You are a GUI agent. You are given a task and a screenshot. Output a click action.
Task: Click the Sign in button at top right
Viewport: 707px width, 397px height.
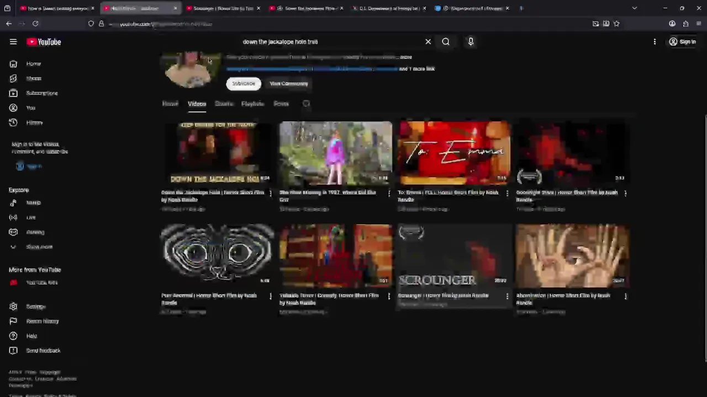(682, 42)
